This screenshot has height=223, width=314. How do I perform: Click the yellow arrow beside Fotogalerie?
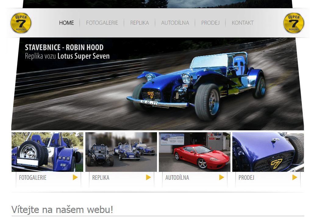[x=75, y=177]
